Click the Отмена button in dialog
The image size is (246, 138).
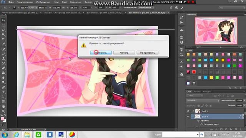click(124, 53)
